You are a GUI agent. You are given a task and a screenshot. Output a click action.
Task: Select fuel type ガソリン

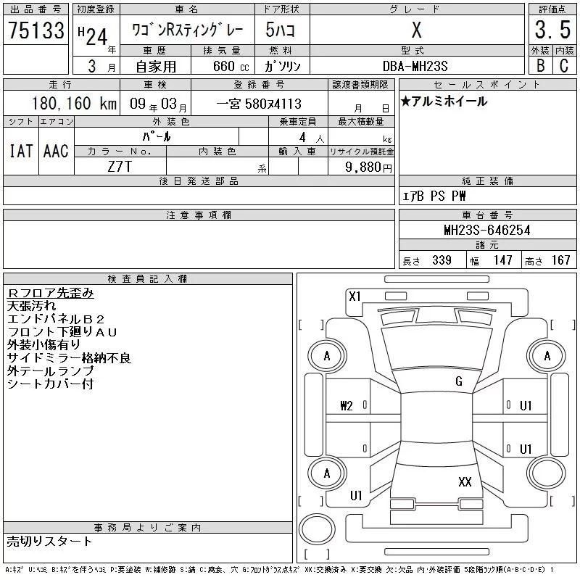pos(283,66)
